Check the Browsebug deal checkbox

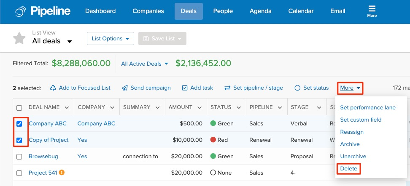tap(19, 157)
